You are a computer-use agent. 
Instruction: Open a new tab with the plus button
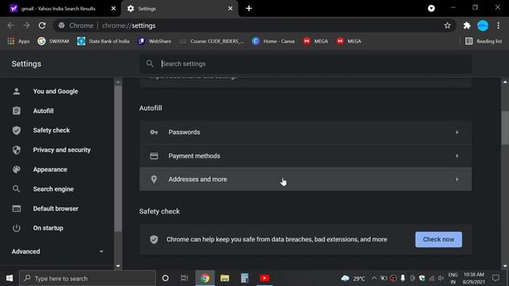pyautogui.click(x=249, y=9)
